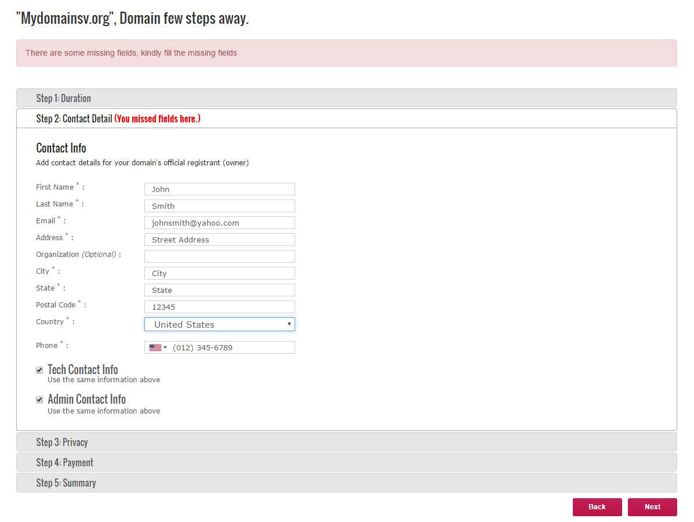694x522 pixels.
Task: Collapse the Step 2: Contact Detail header
Action: point(346,118)
